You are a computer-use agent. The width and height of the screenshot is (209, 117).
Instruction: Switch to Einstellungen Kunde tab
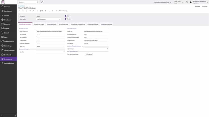(x=51, y=24)
